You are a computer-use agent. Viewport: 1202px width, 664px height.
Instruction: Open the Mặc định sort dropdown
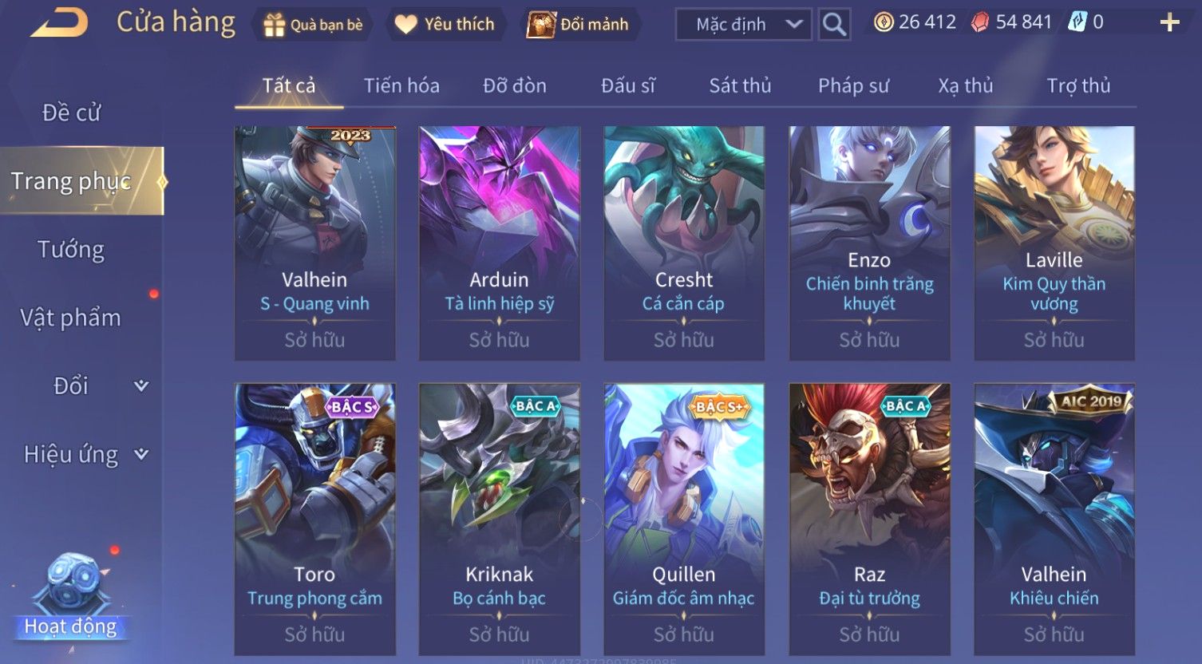[x=743, y=25]
